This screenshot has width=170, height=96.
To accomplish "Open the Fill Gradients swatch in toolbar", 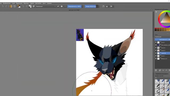I will (x=11, y=6).
